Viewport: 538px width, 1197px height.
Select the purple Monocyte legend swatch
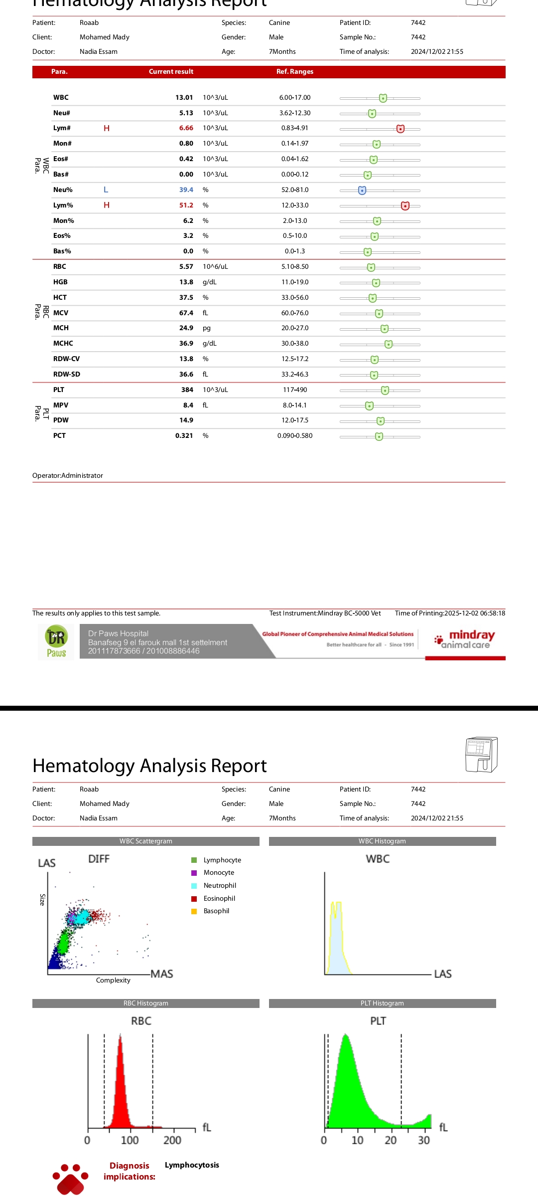pos(194,873)
